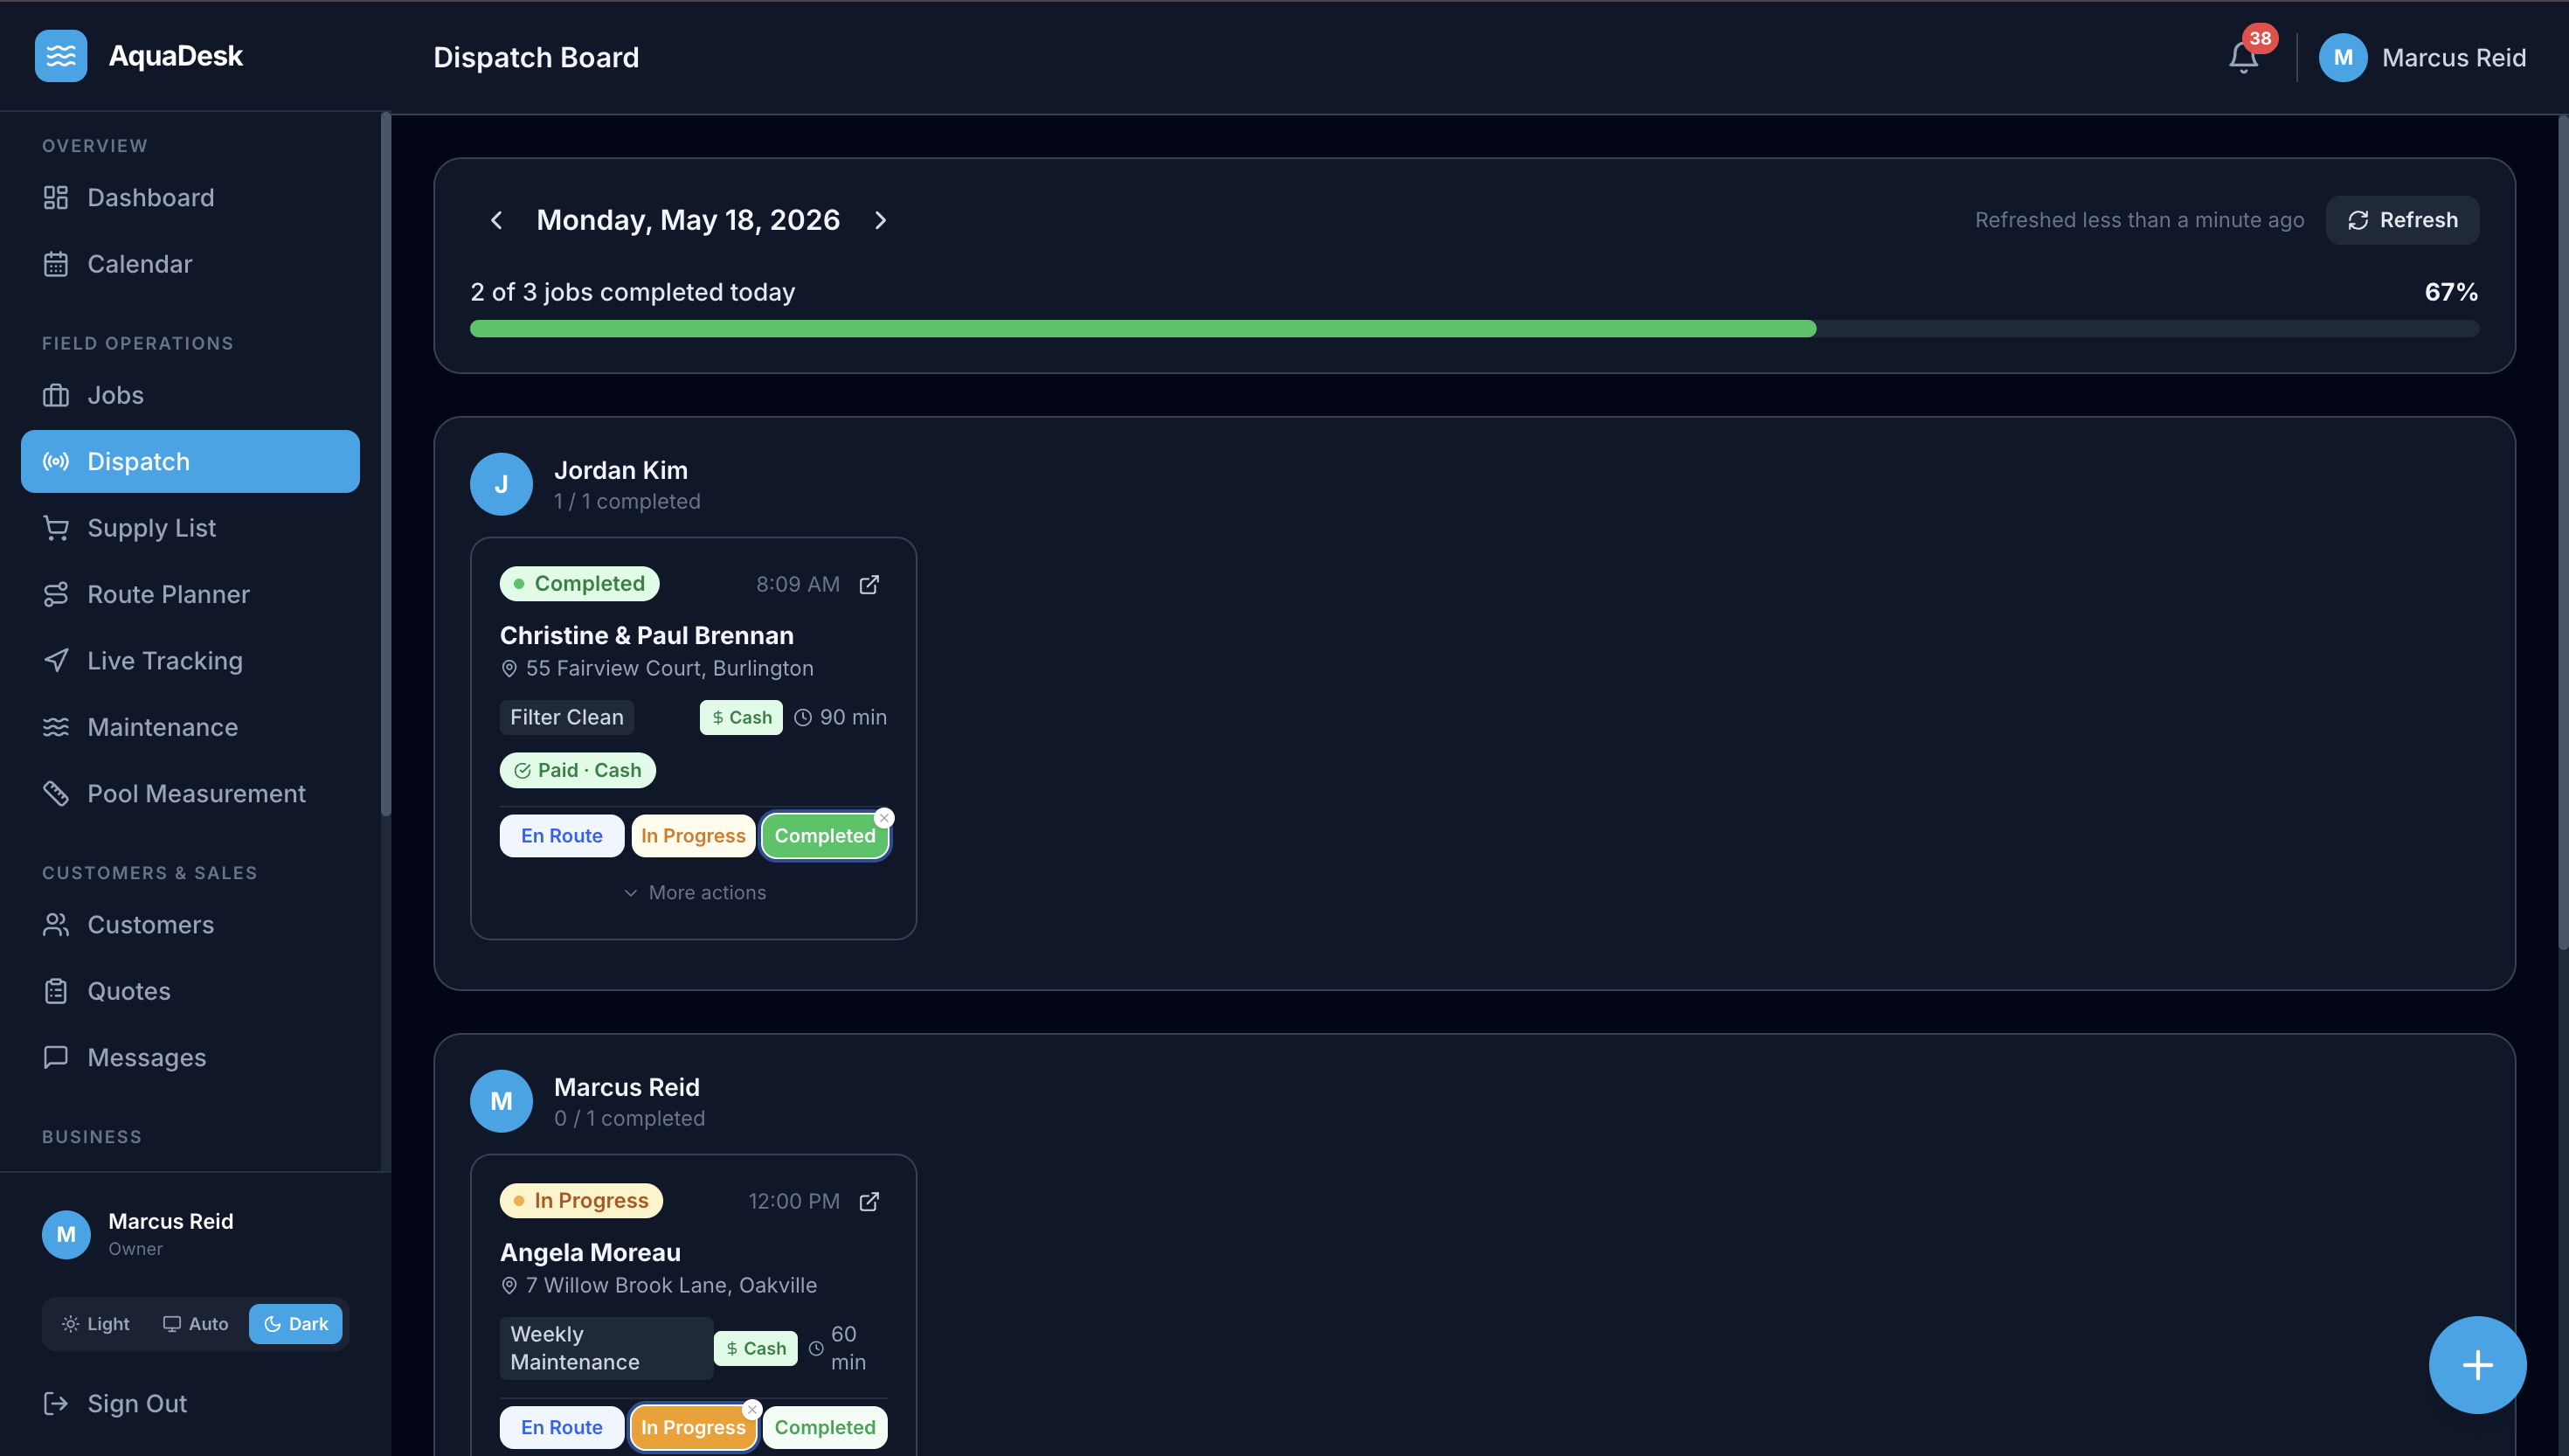This screenshot has width=2569, height=1456.
Task: Click the In Progress status pill on Moreau card top
Action: pyautogui.click(x=582, y=1201)
